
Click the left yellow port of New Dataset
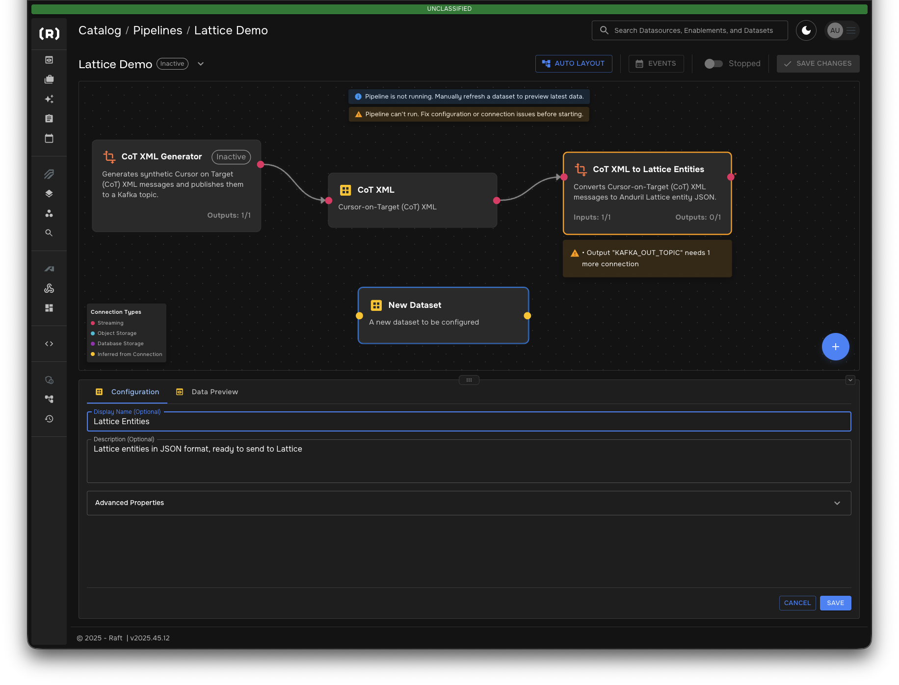point(359,316)
